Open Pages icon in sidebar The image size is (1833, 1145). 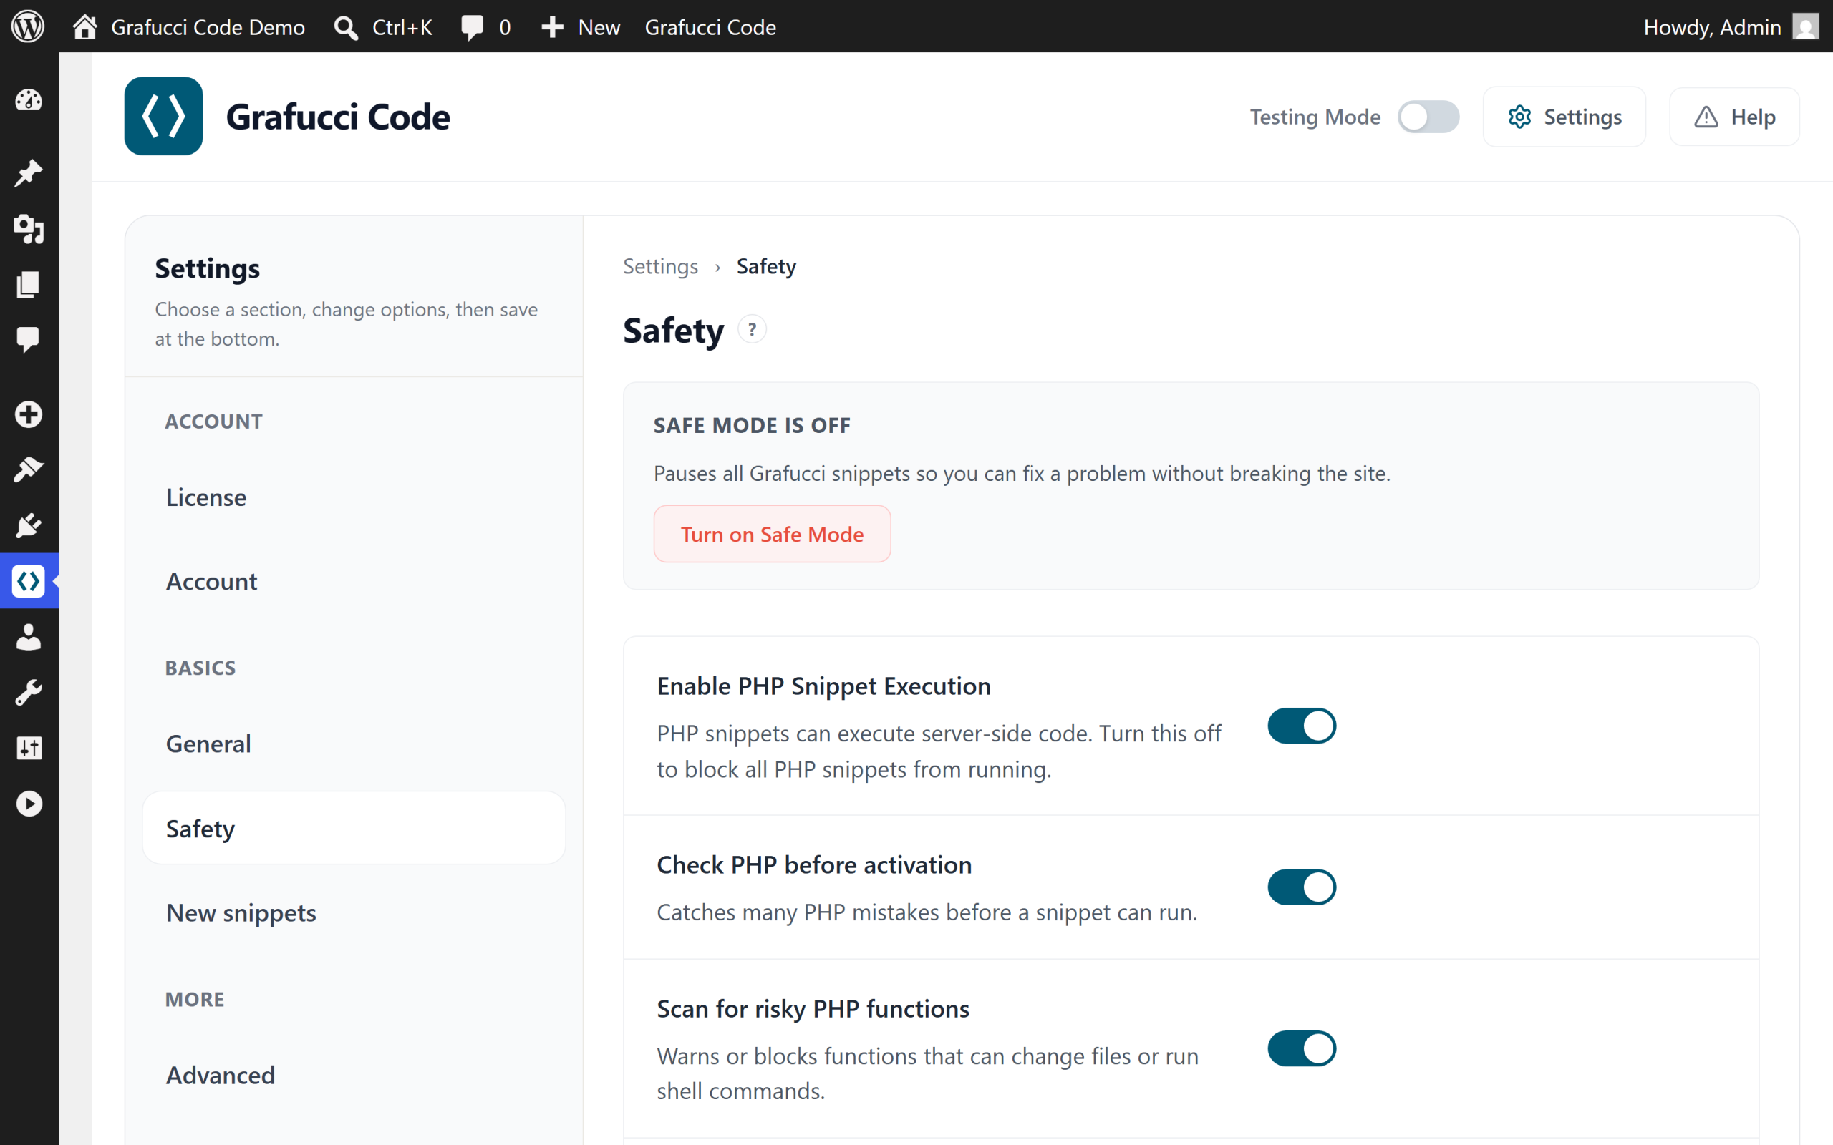(29, 285)
